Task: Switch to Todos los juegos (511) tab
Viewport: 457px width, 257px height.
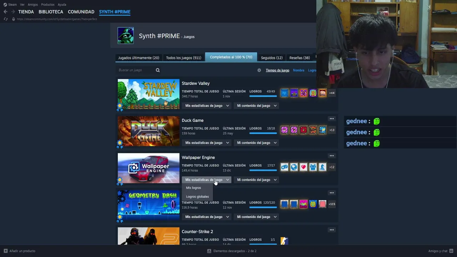Action: coord(184,58)
